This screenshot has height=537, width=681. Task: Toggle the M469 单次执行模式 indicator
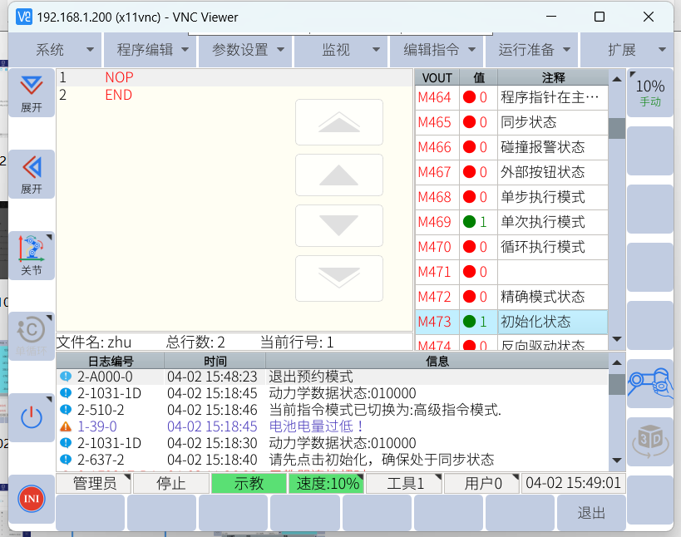tap(470, 222)
